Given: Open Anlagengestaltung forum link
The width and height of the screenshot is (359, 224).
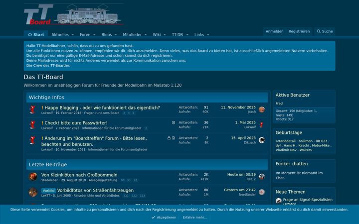Looking at the screenshot, I should pos(103,180).
